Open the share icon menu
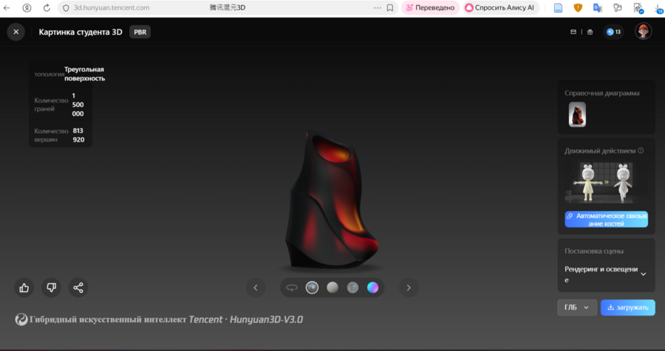Image resolution: width=665 pixels, height=351 pixels. [x=78, y=288]
